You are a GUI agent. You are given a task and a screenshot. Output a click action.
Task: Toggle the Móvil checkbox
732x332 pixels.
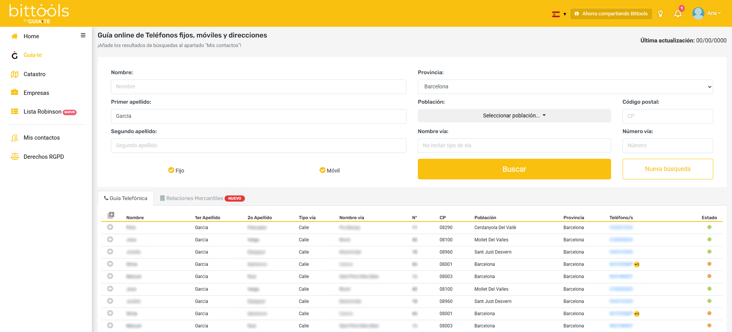tap(322, 170)
